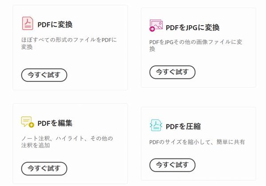Select the PDFを編集 heading
This screenshot has width=266, height=186.
55,123
